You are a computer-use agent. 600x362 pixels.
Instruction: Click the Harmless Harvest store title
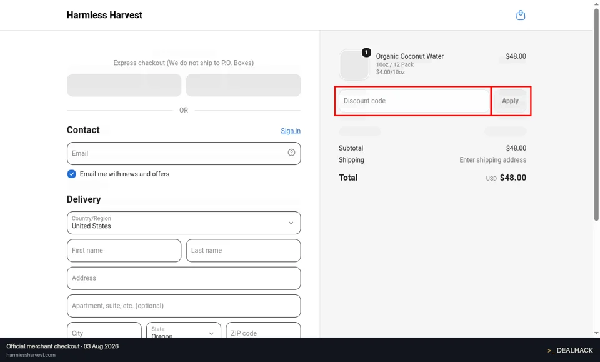pyautogui.click(x=104, y=15)
